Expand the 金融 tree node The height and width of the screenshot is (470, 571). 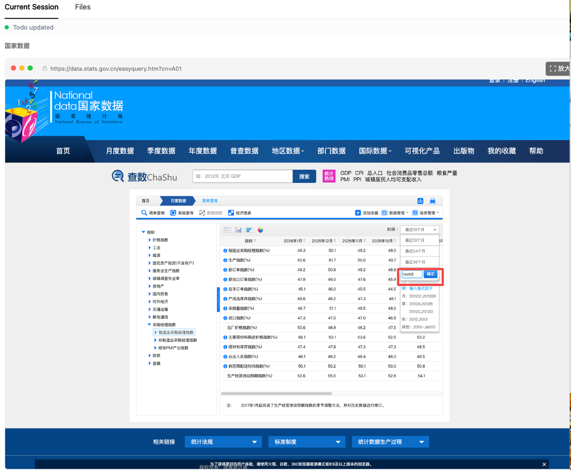(149, 363)
